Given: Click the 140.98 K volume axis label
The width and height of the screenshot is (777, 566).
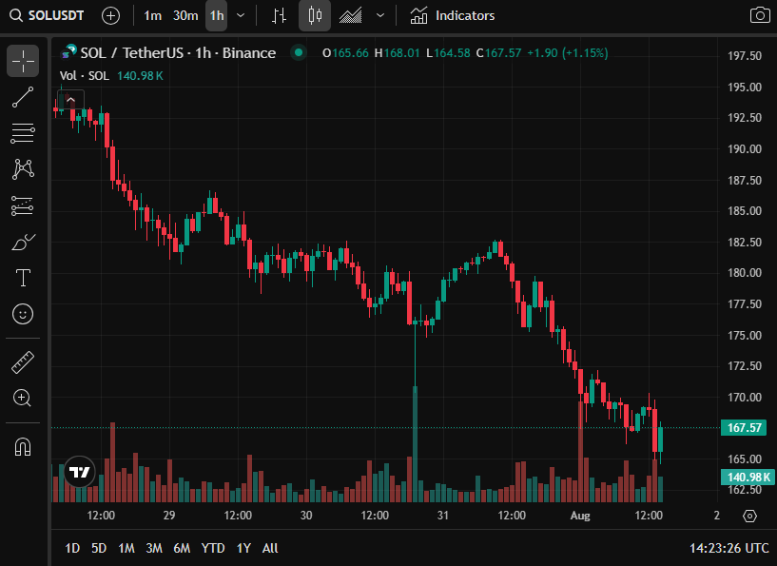Looking at the screenshot, I should (x=748, y=477).
